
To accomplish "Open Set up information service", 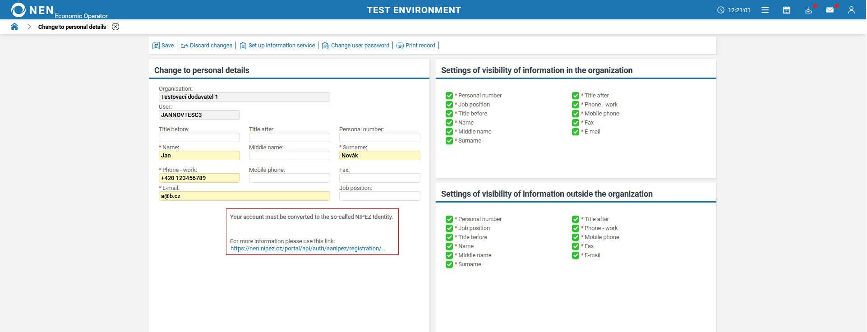I will click(x=277, y=46).
